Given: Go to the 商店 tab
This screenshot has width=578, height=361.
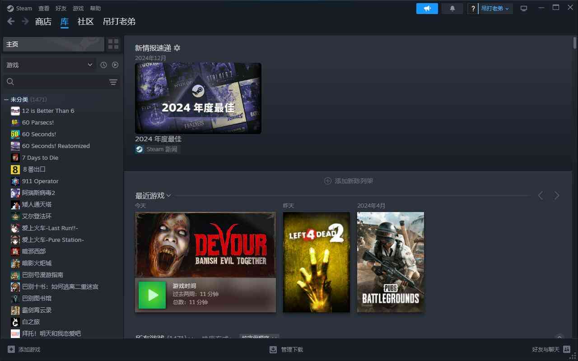Looking at the screenshot, I should [43, 22].
